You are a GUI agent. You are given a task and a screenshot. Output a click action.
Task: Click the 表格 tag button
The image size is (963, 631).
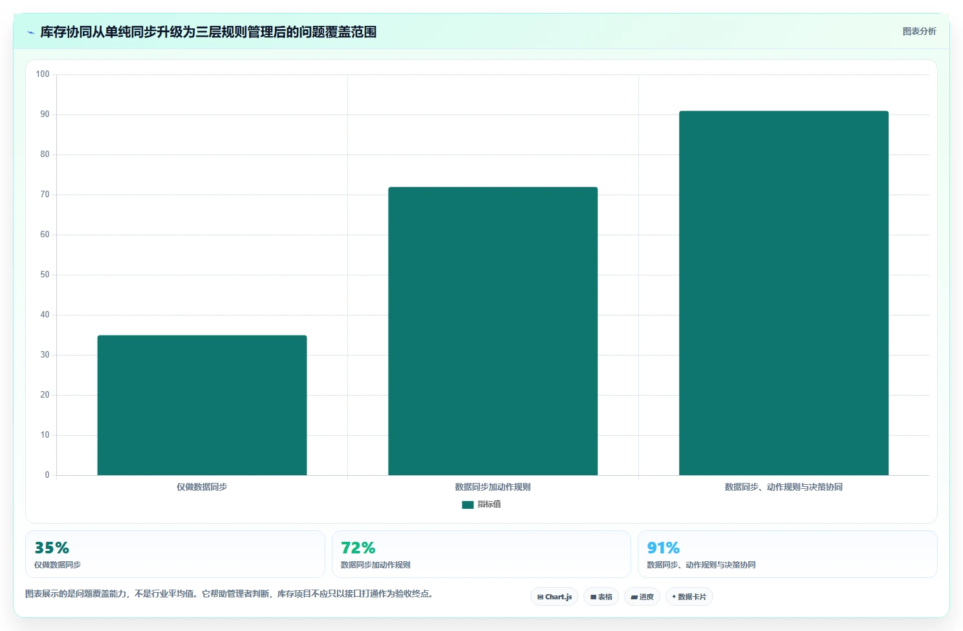point(601,597)
